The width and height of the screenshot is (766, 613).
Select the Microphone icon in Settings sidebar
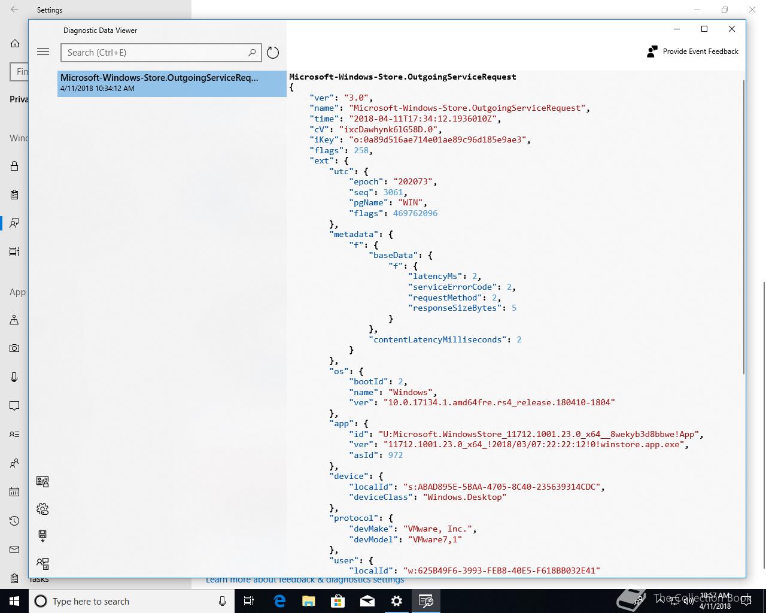pos(14,377)
